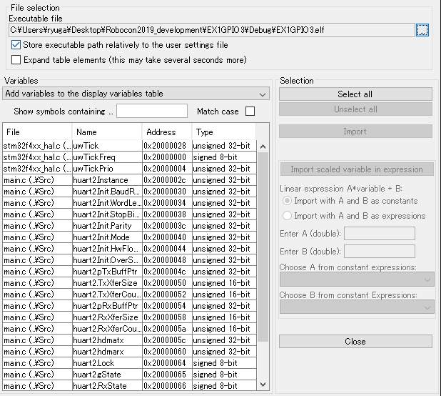Click the Executable file path field

(212, 30)
